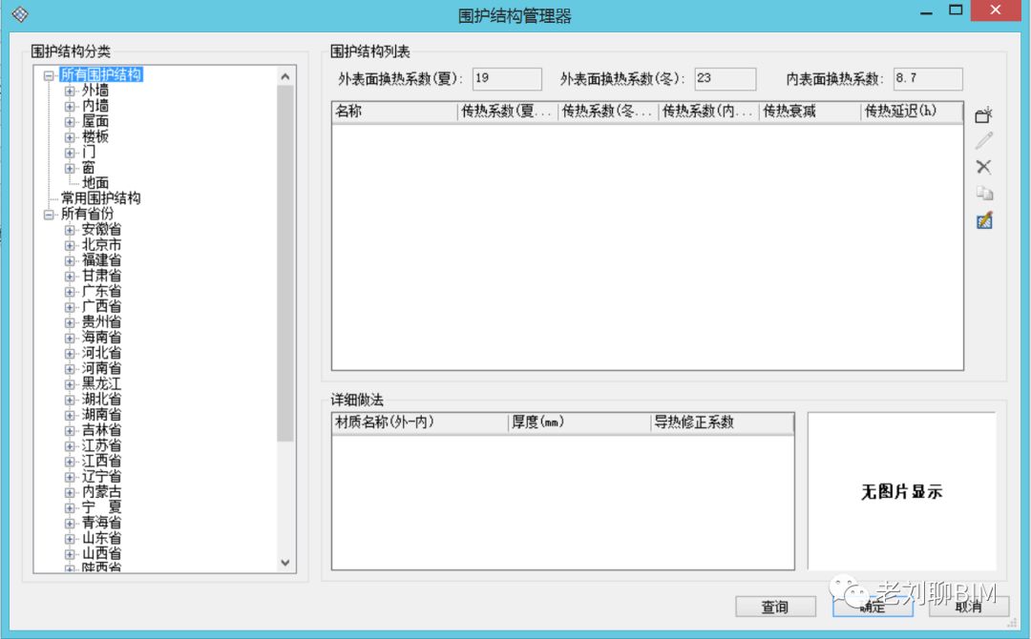This screenshot has width=1031, height=639.
Task: Click the 材质名称(外-内) column header
Action: tap(420, 423)
